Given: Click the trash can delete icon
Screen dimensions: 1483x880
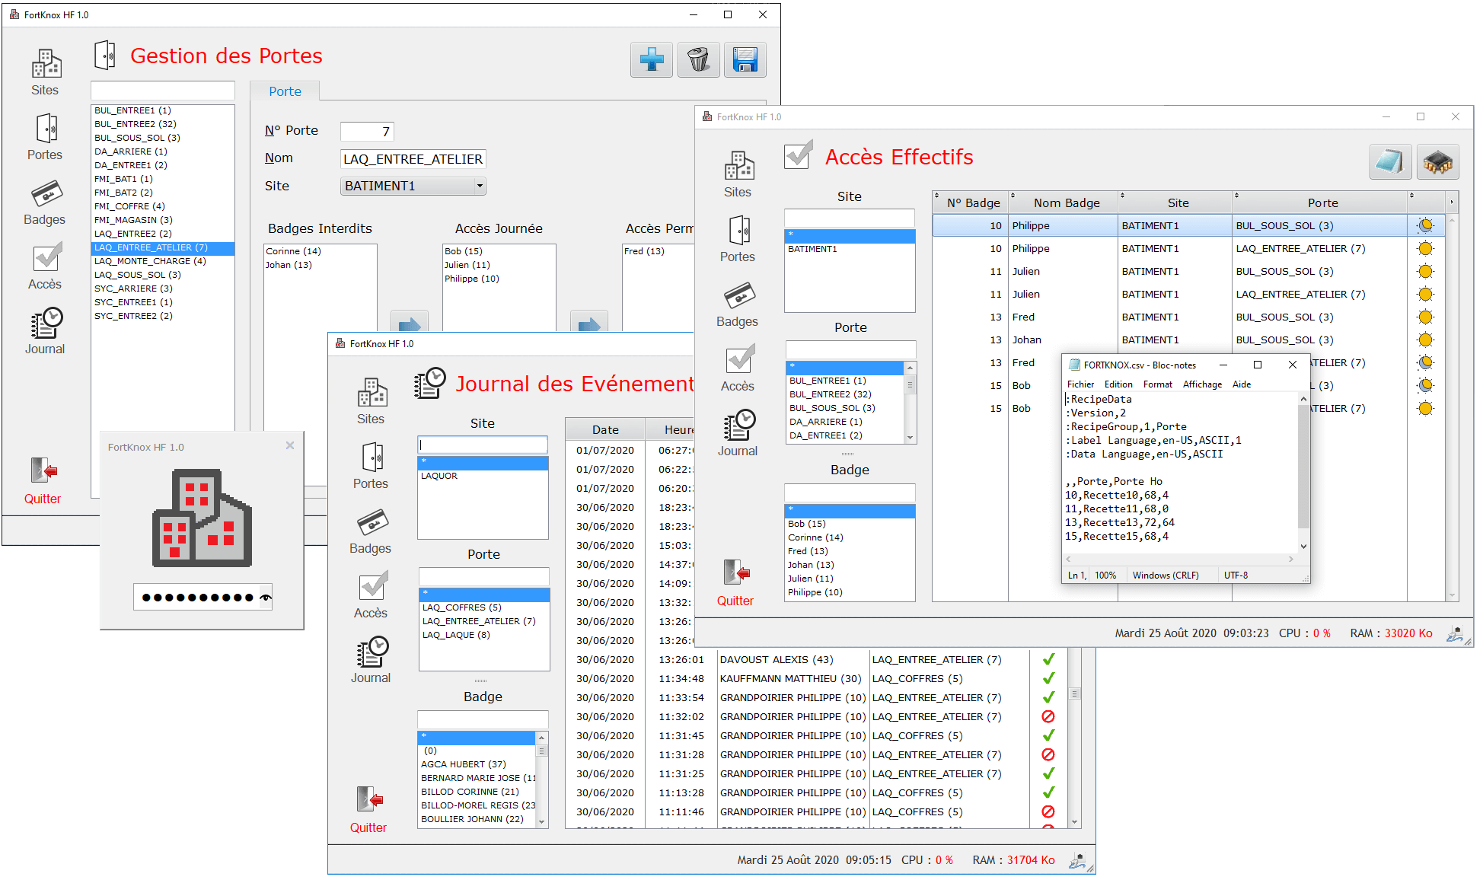Looking at the screenshot, I should click(x=698, y=59).
